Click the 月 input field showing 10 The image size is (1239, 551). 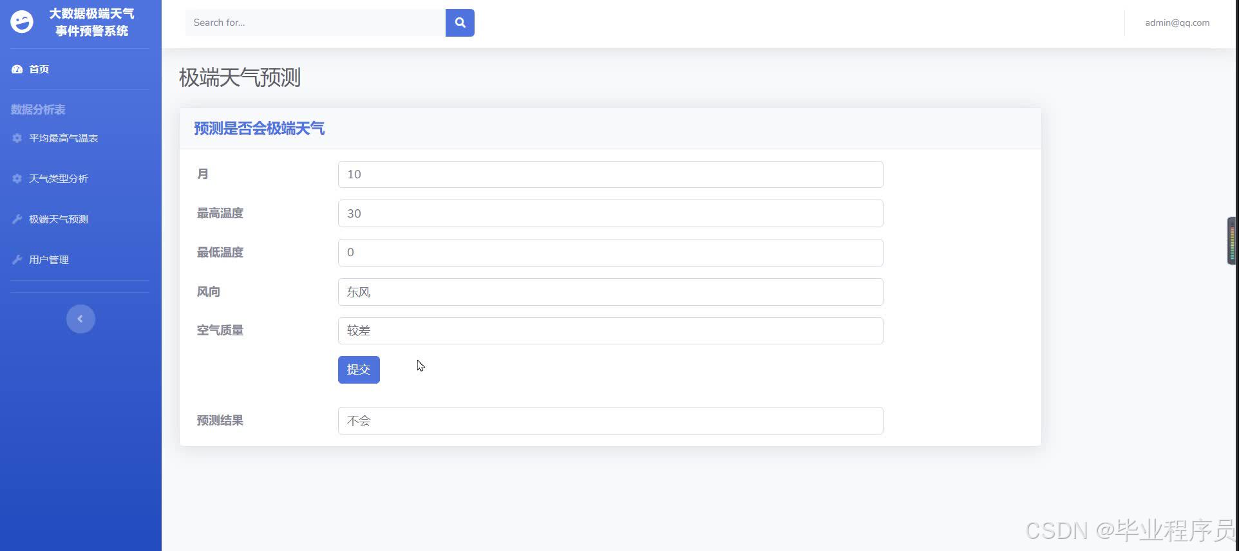[x=610, y=174]
